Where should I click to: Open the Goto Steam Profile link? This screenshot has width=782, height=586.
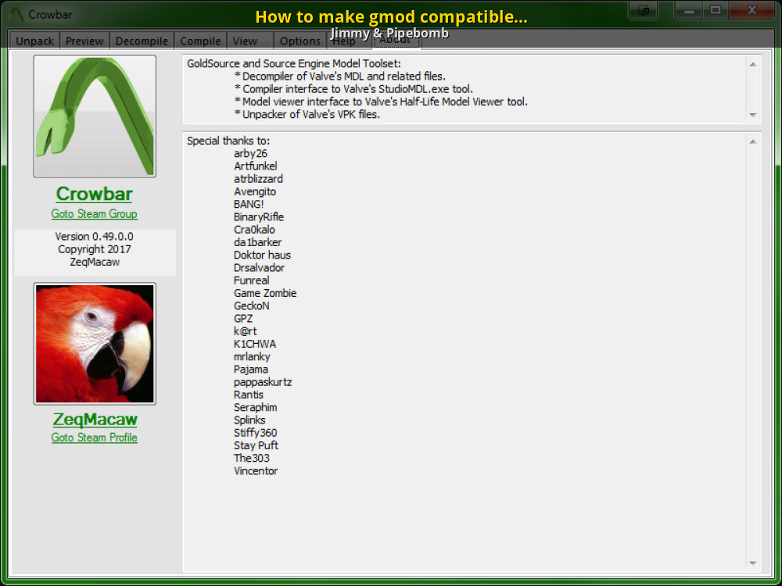[95, 438]
